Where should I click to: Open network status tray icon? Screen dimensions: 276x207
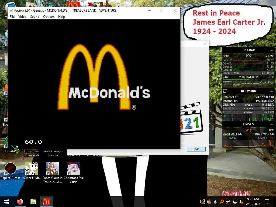235,202
